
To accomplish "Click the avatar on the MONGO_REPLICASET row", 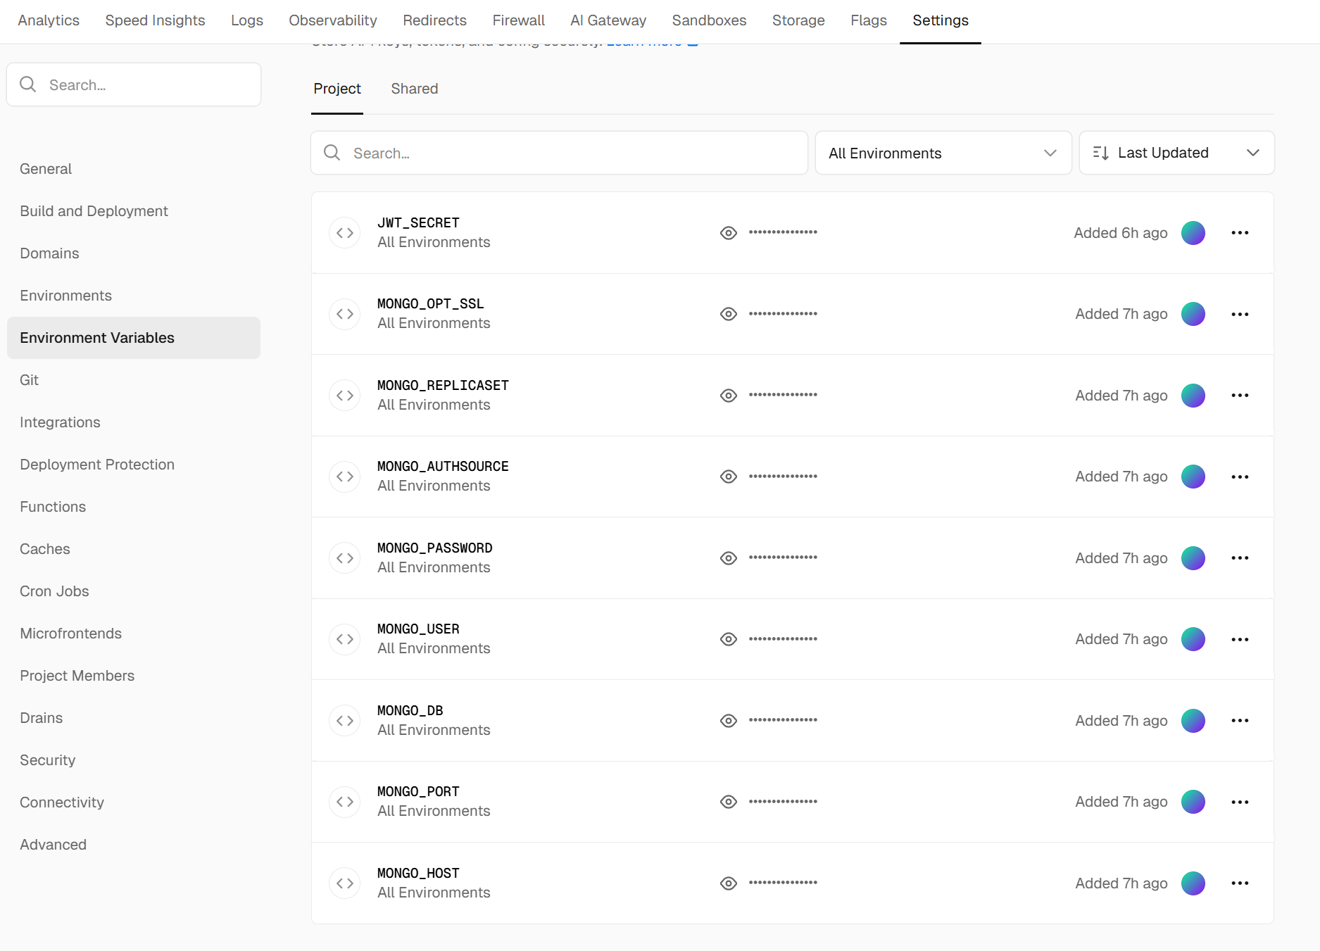I will (1193, 396).
